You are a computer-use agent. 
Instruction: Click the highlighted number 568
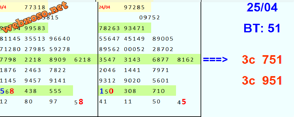point(7,91)
